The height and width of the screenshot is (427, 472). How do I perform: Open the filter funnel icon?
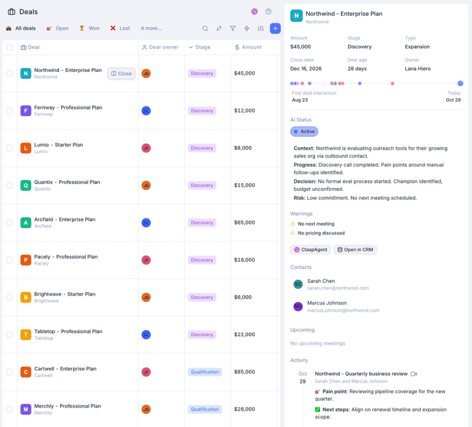232,28
